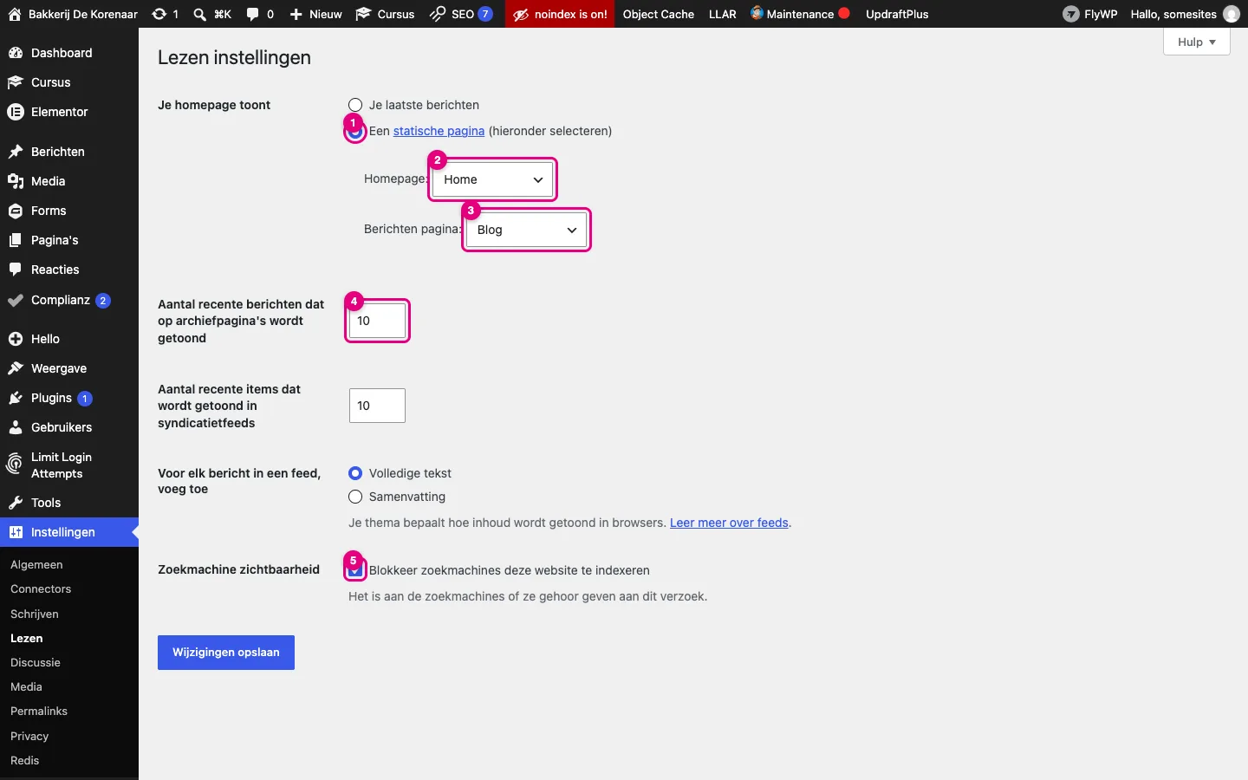Open the Schrijven settings submenu item
1248x780 pixels.
(35, 614)
